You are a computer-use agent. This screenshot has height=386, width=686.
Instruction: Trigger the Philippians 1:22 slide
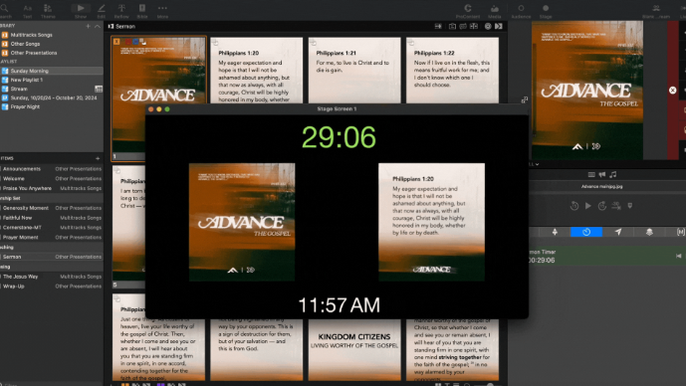[x=452, y=71]
